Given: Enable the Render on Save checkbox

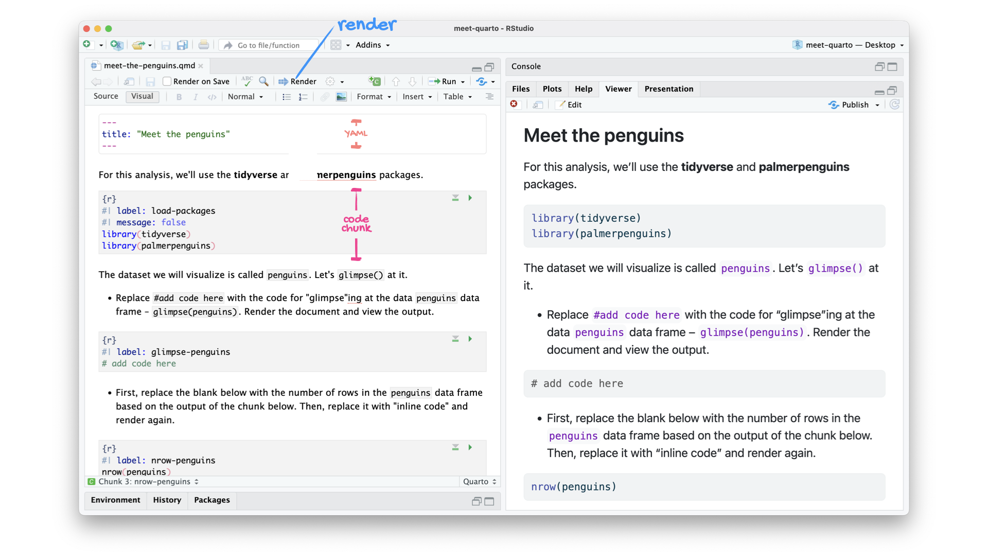Looking at the screenshot, I should tap(167, 81).
